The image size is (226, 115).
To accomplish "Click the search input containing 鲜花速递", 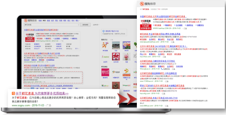I will tap(52, 25).
